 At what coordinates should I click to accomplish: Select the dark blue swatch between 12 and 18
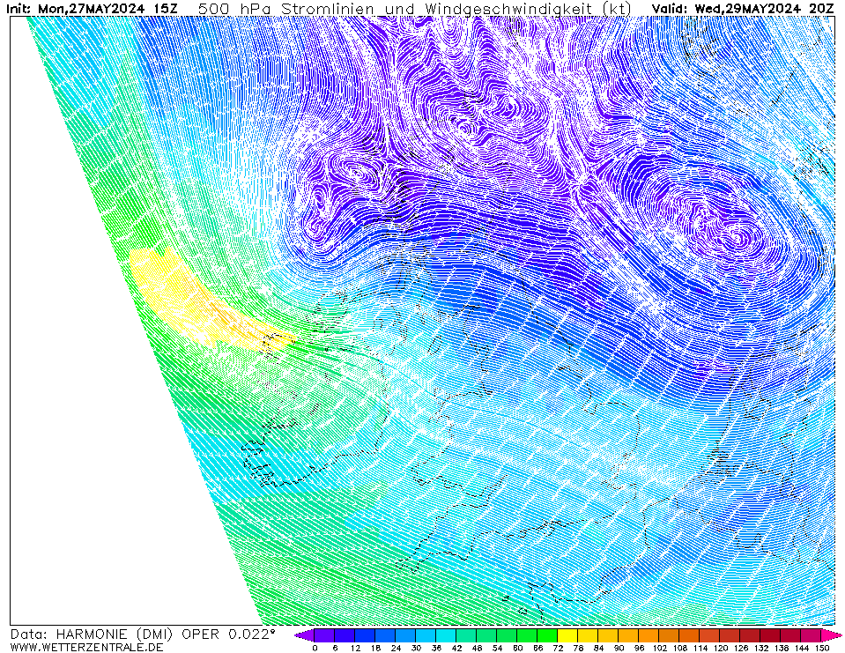click(365, 635)
